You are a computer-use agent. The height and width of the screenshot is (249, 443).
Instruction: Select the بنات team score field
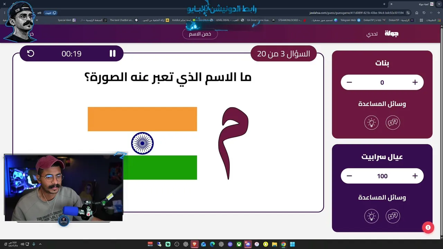coord(382,82)
